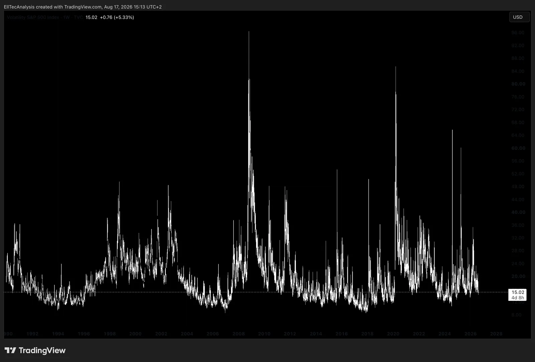Click the 1996 time axis label
Image resolution: width=535 pixels, height=362 pixels.
[84, 334]
